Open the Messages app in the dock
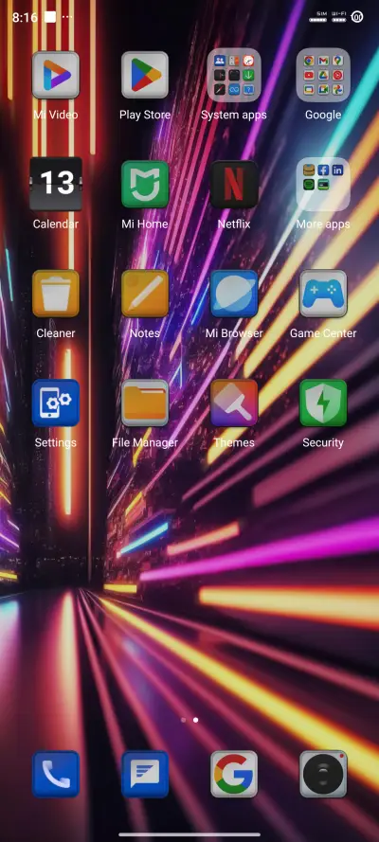379x842 pixels. (x=144, y=774)
